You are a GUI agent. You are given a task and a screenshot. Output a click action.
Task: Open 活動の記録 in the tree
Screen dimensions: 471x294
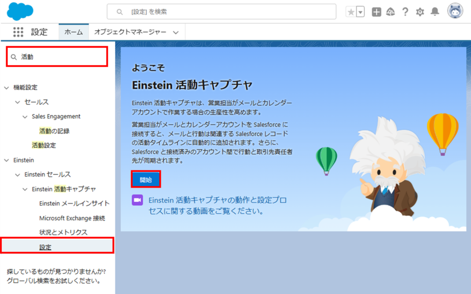(54, 131)
